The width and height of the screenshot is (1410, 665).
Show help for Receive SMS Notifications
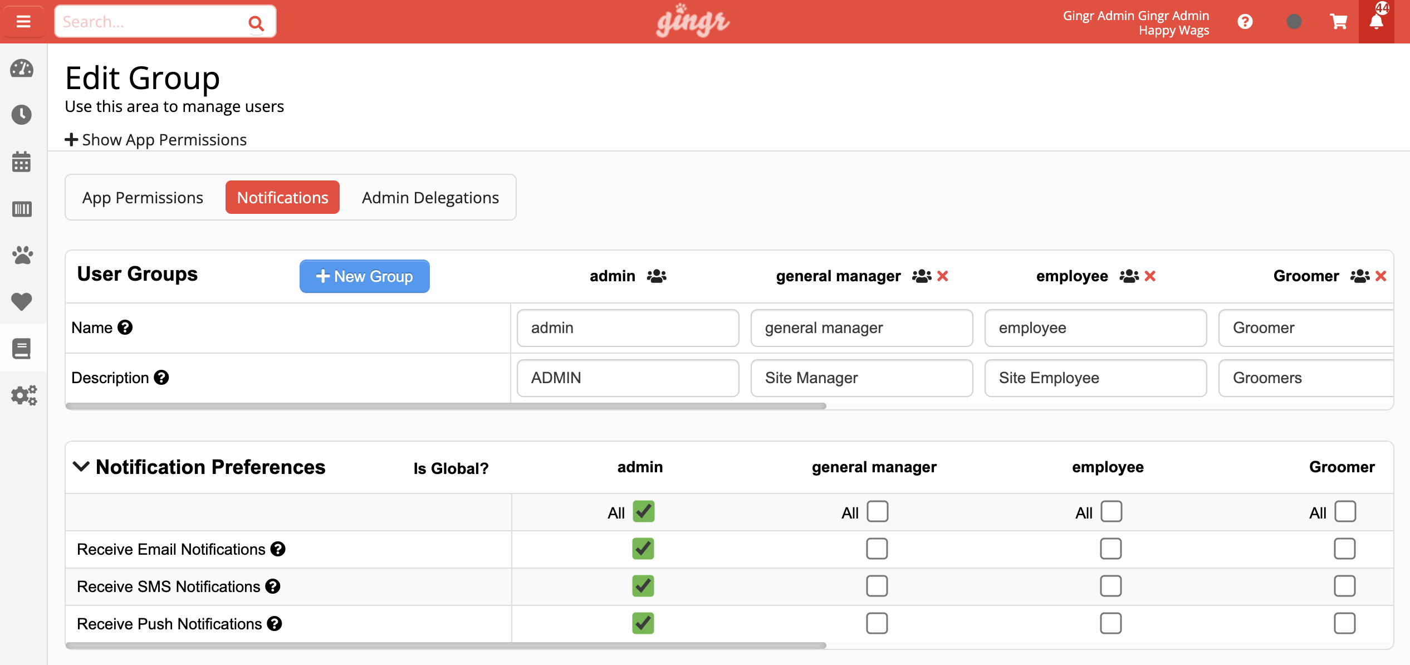pyautogui.click(x=273, y=586)
